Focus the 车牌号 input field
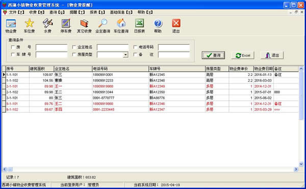The image size is (306, 189). coord(52,55)
